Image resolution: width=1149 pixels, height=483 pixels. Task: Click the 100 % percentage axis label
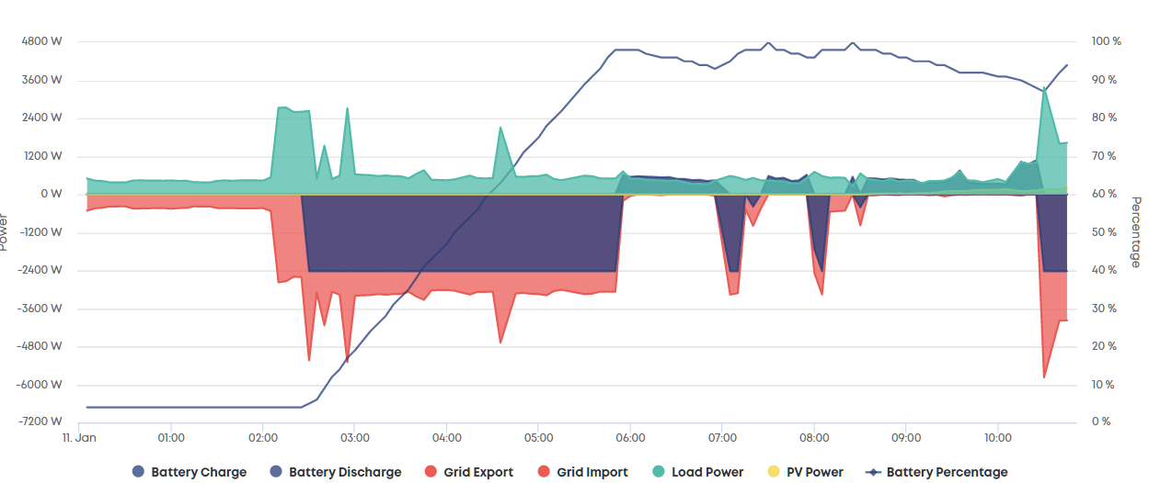point(1105,42)
